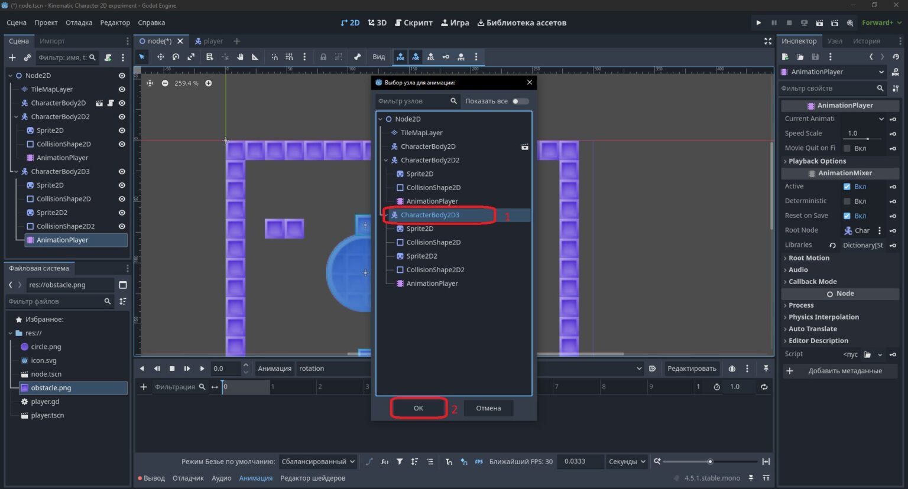This screenshot has width=908, height=489.
Task: Toggle animation loop icon in timeline
Action: 764,387
